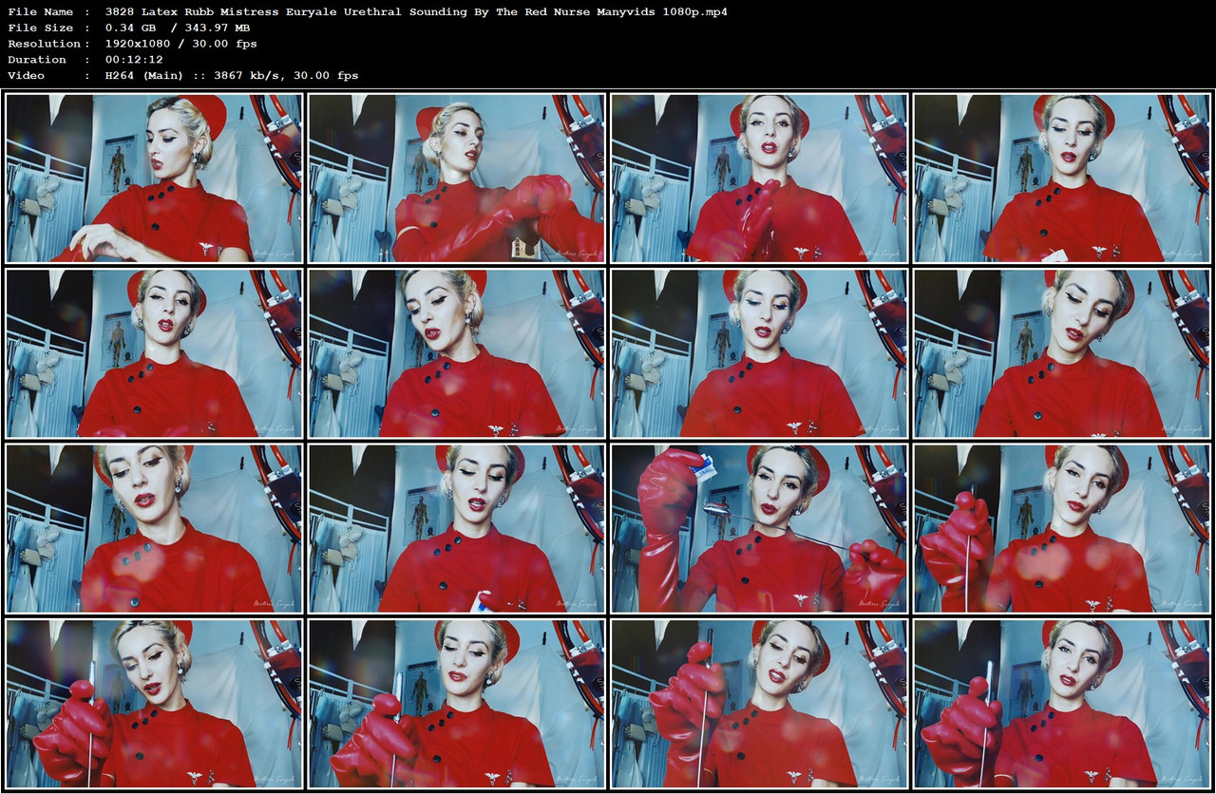Open the first thumbnail in the bottom row

[154, 704]
